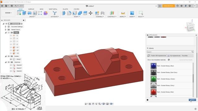Screen dimensions: 198x111
Task: Toggle visibility of the XZ plane
Action: pos(11,50)
